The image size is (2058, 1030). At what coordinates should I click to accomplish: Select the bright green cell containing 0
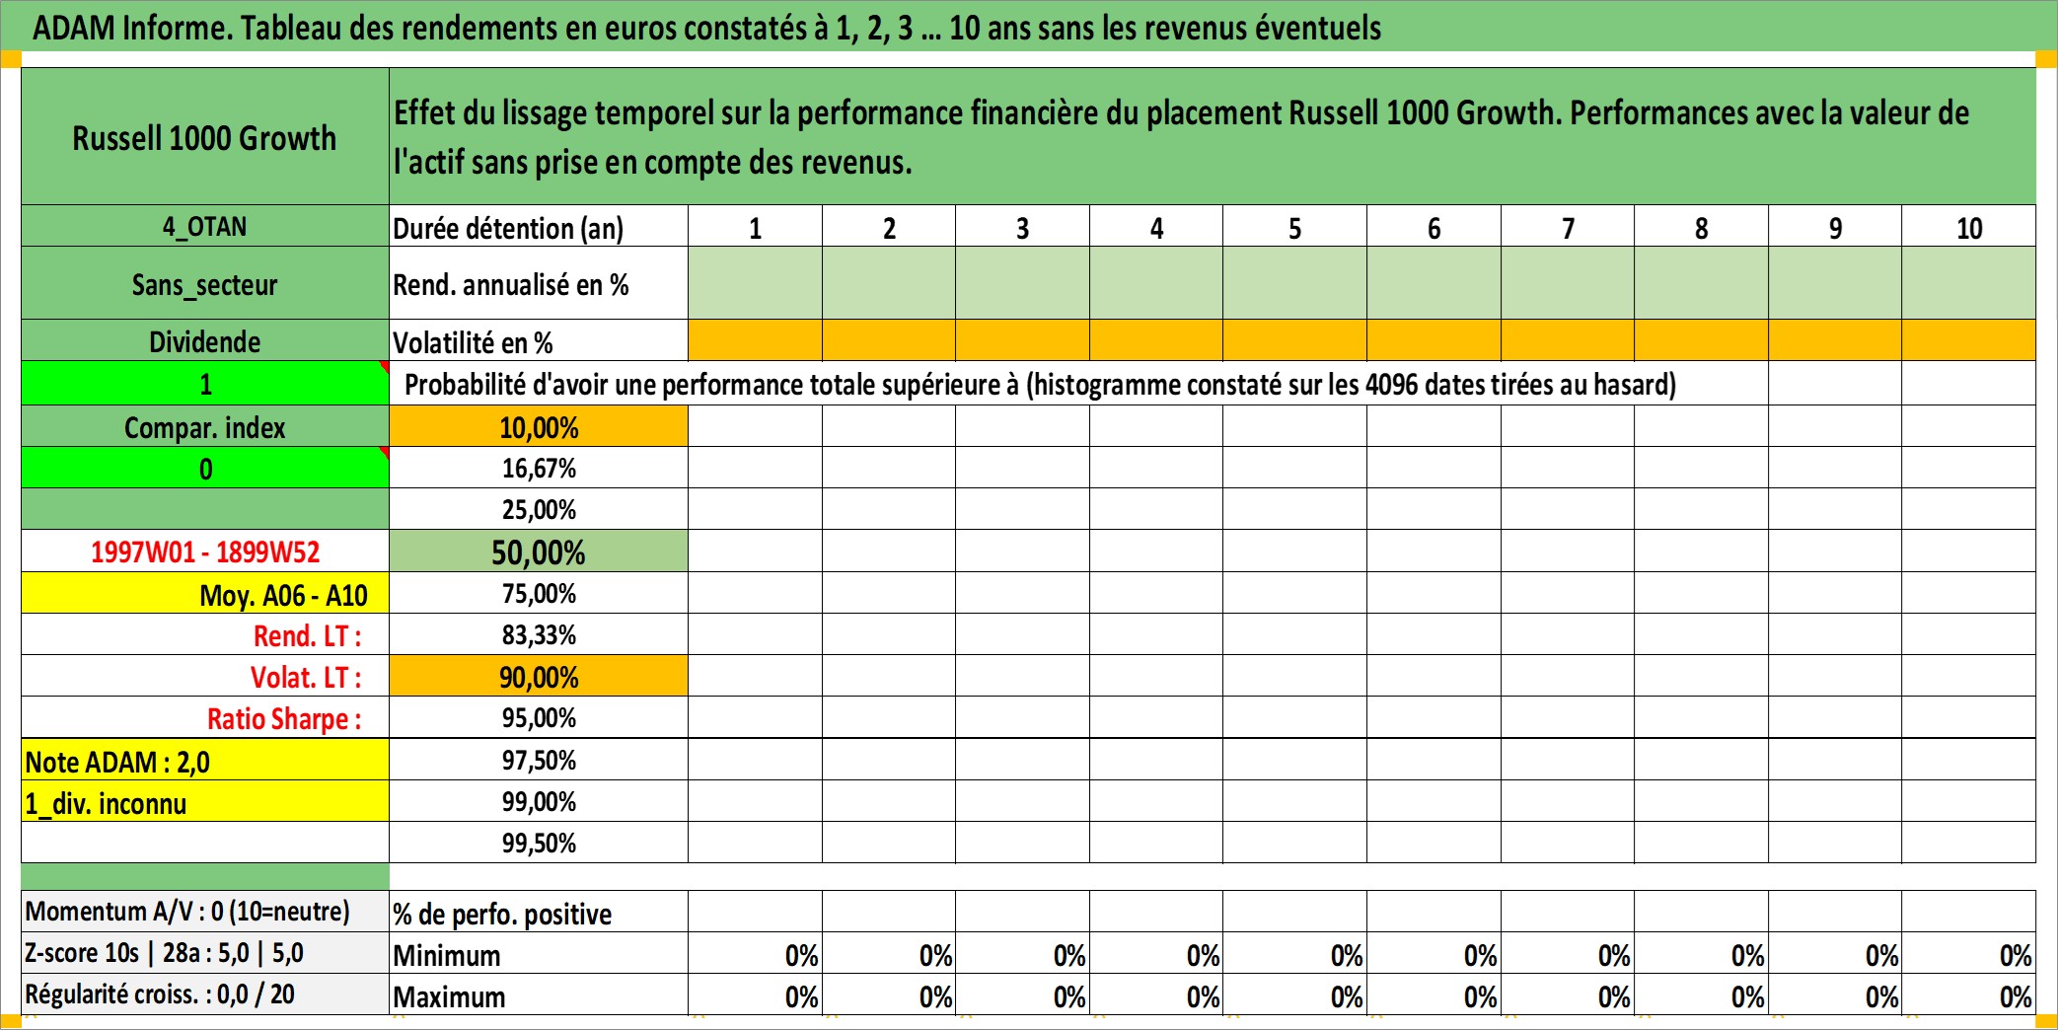pos(205,468)
